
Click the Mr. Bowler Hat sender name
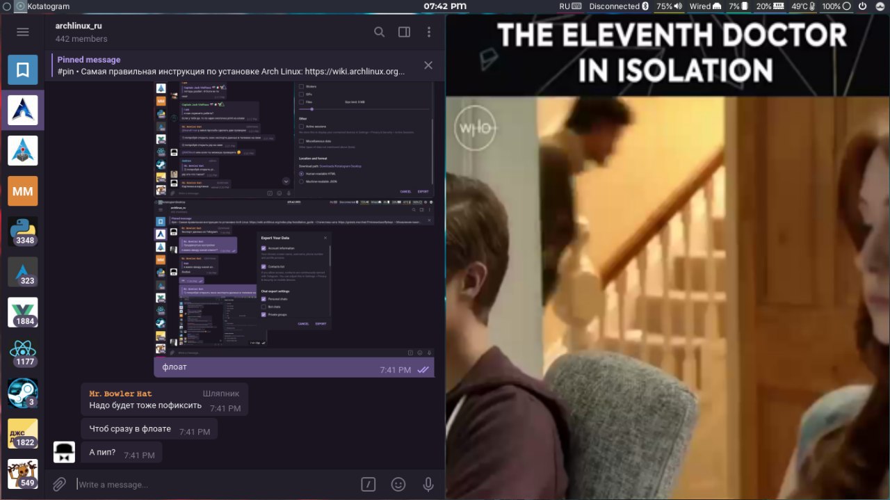(120, 394)
